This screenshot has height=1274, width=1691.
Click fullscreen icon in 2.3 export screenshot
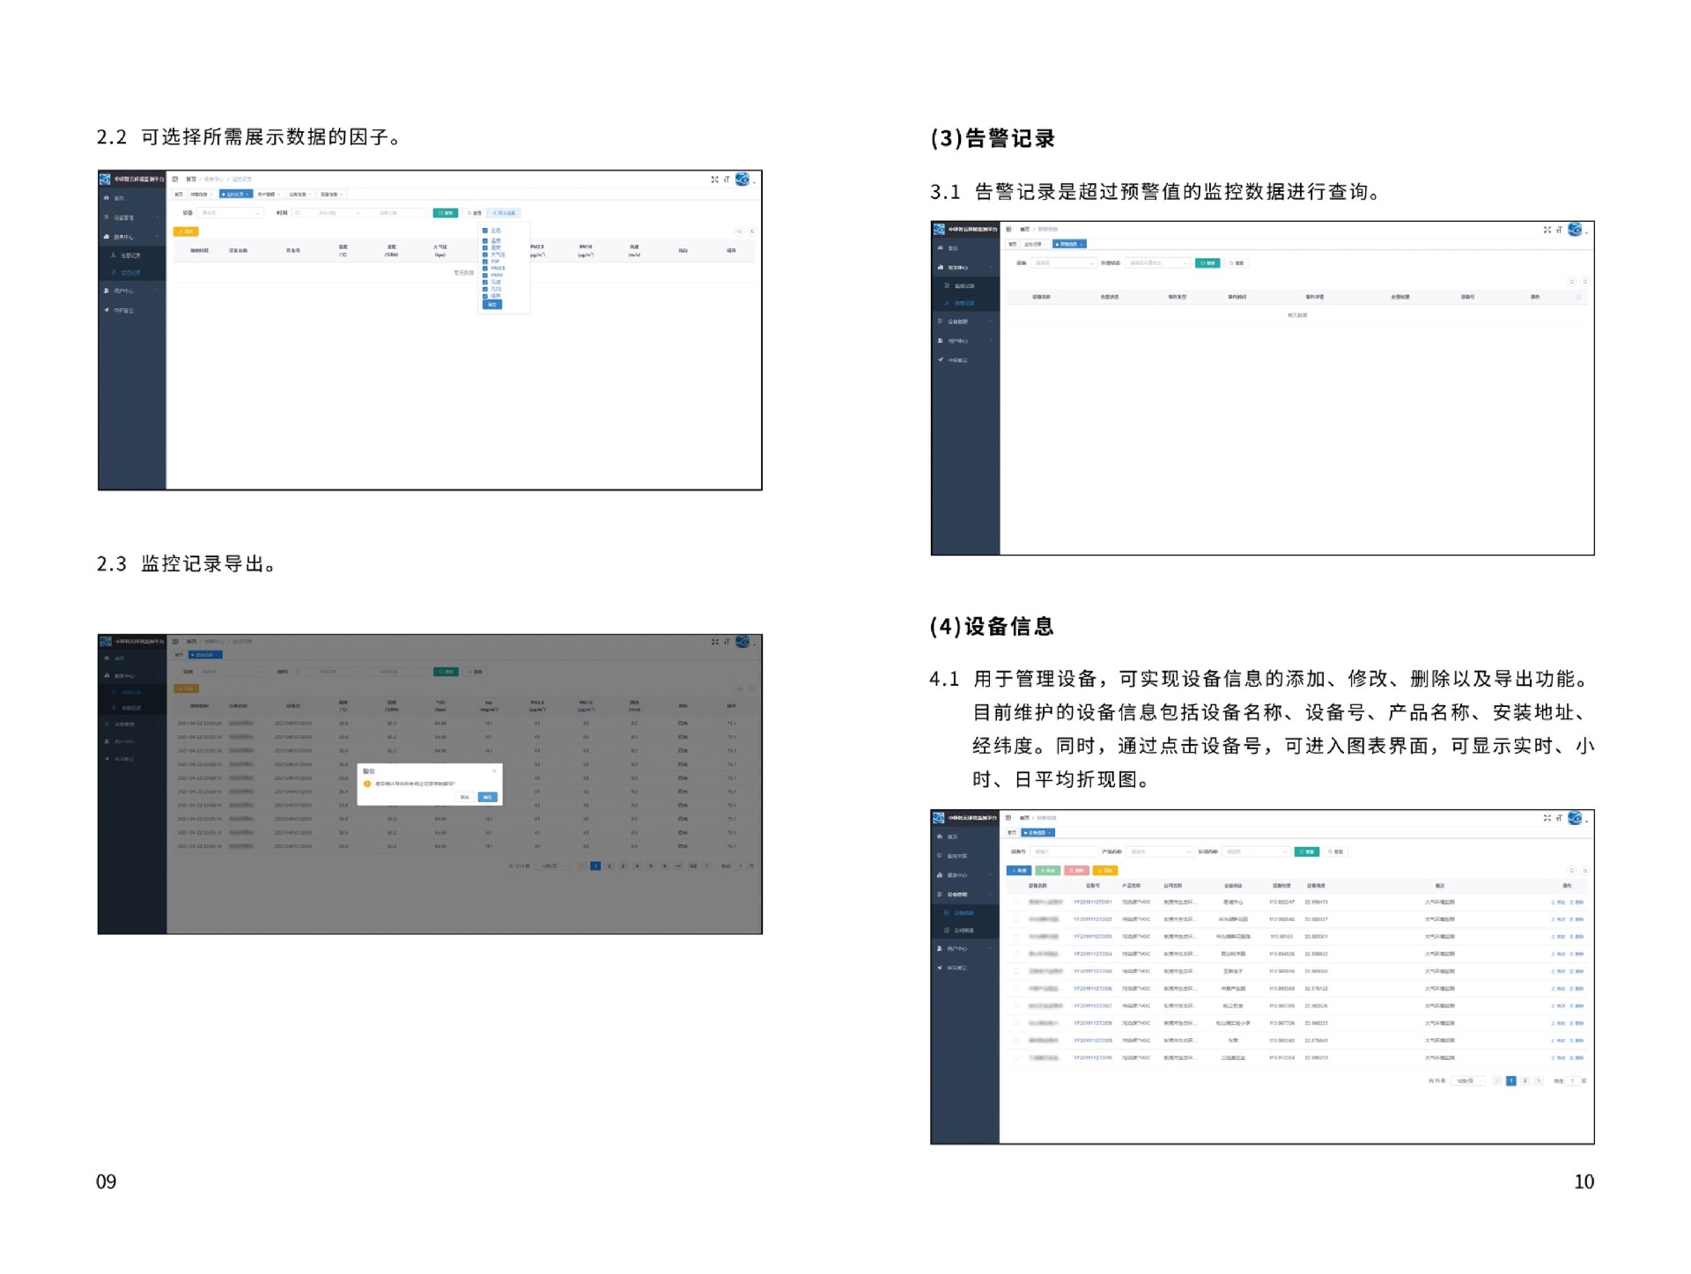[x=714, y=642]
